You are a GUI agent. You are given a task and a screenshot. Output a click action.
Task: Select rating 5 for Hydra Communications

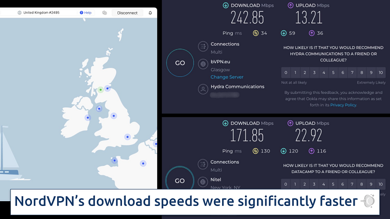[x=333, y=73]
